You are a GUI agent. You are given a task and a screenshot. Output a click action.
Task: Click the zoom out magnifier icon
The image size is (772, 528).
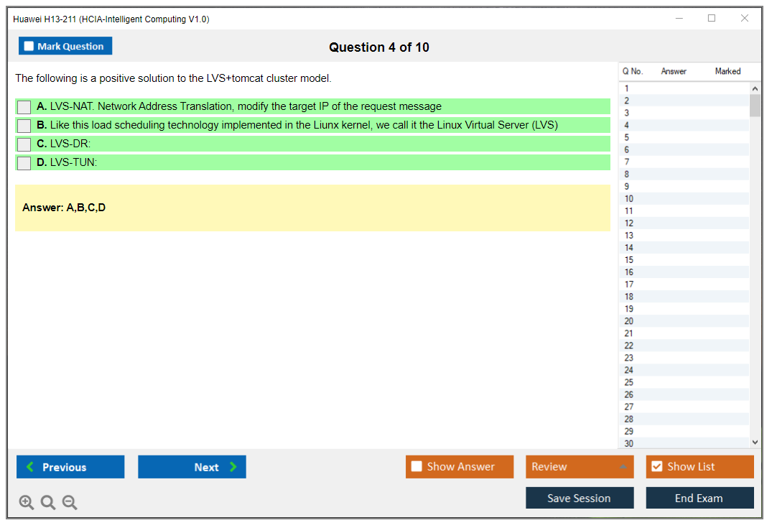click(x=70, y=503)
